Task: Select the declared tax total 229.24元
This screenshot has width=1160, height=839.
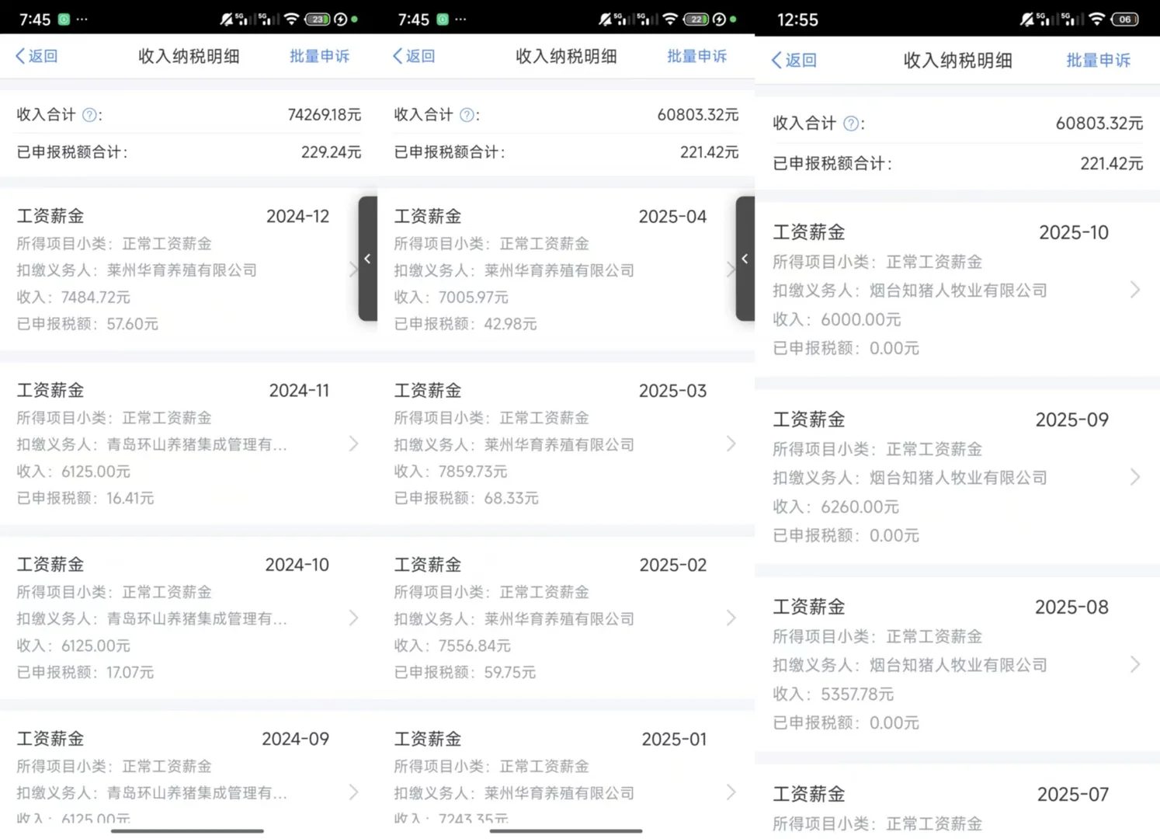Action: [331, 152]
